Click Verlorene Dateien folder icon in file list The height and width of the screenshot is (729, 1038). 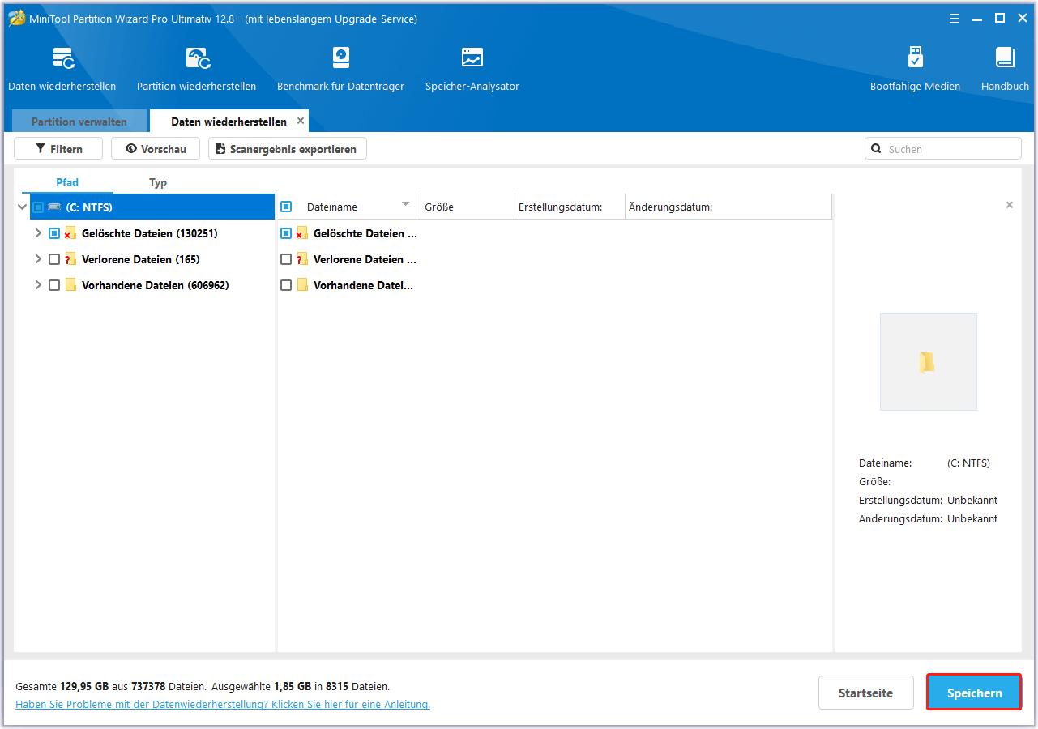[x=301, y=259]
